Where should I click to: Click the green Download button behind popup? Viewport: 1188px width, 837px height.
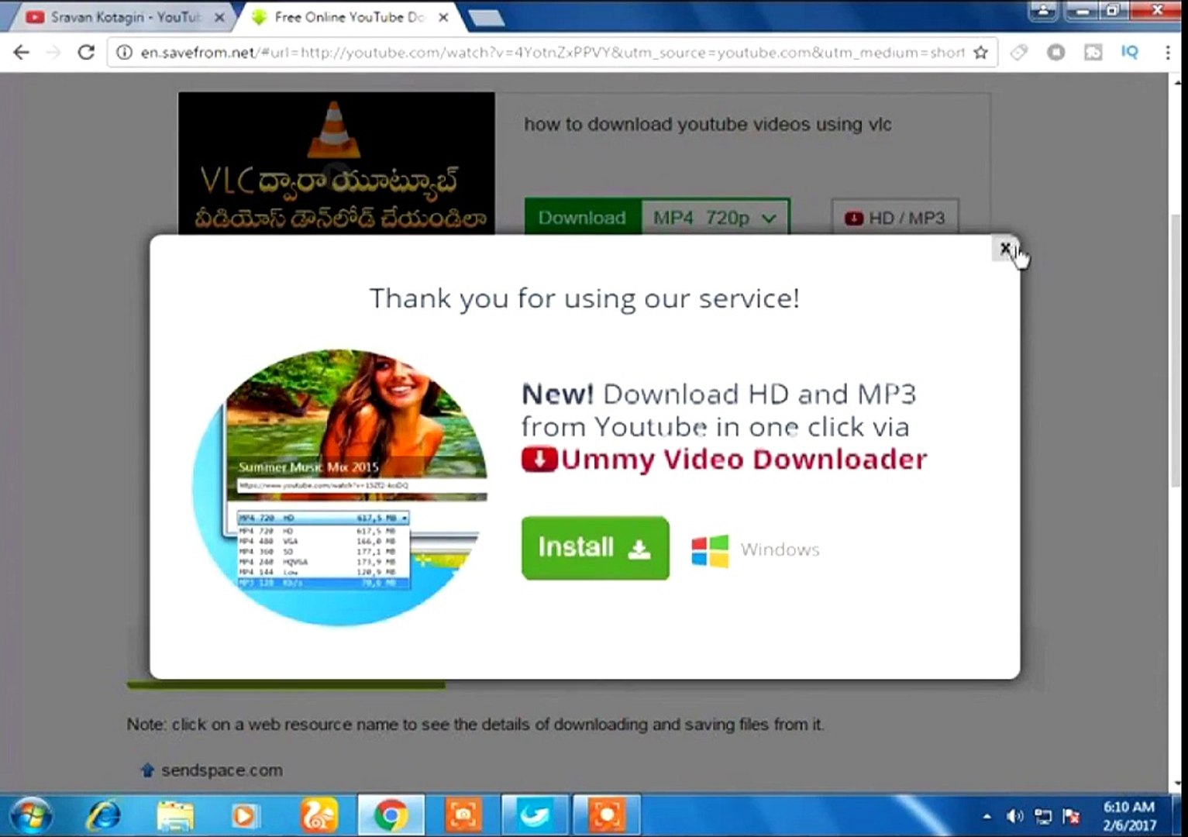[x=583, y=218]
